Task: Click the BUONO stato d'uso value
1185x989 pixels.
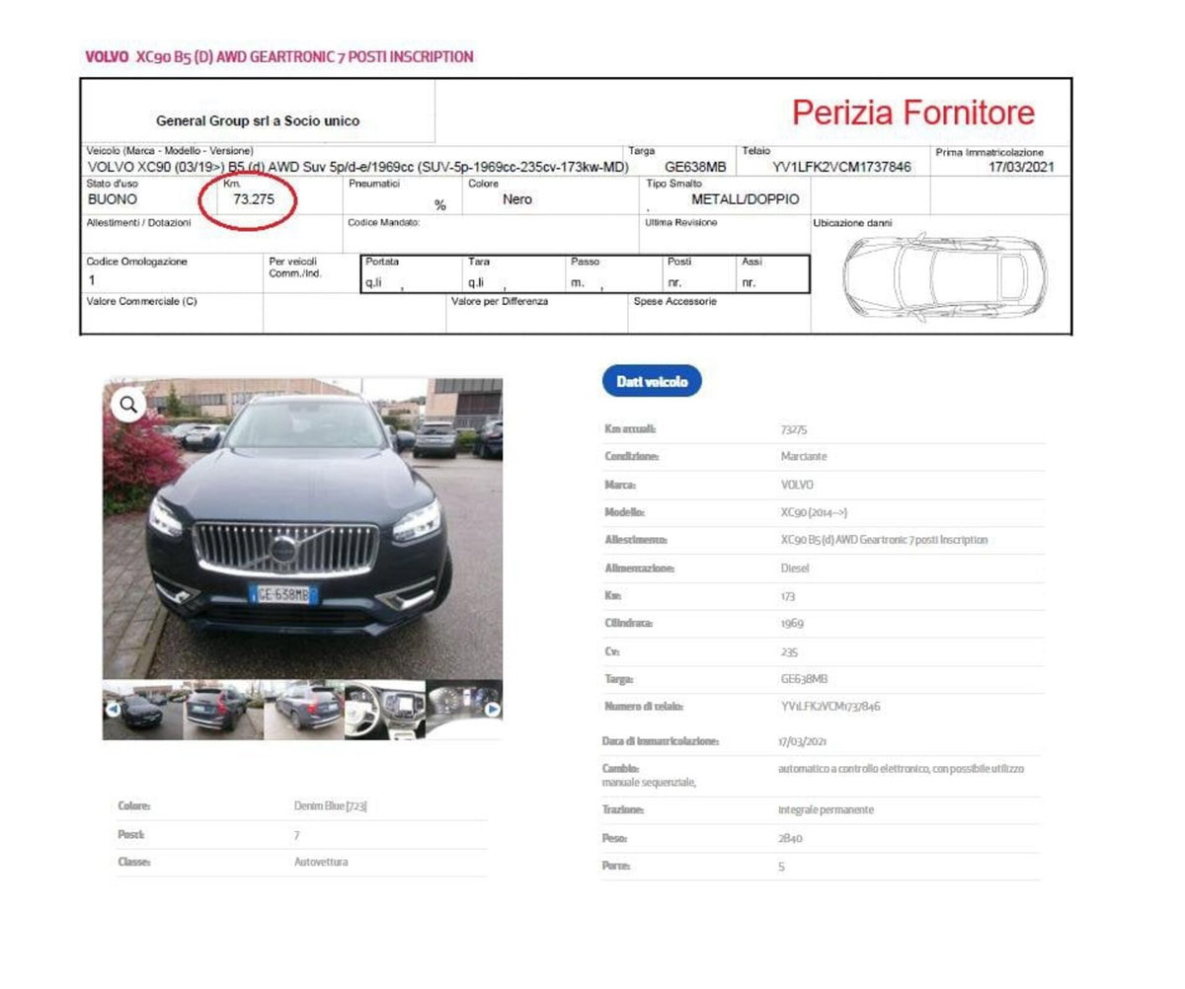Action: pyautogui.click(x=113, y=199)
